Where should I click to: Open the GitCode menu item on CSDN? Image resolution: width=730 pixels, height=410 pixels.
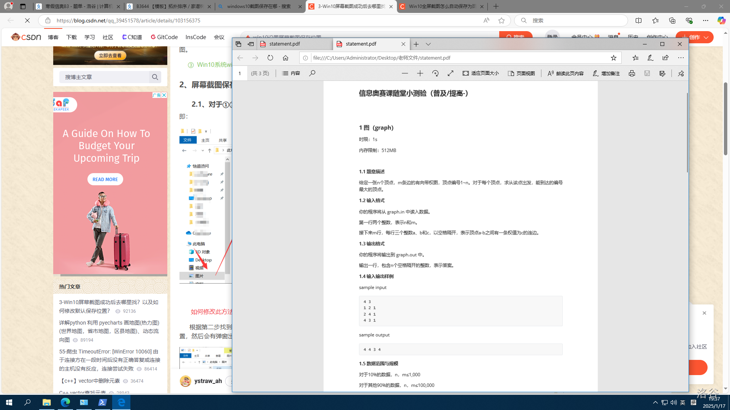point(164,37)
